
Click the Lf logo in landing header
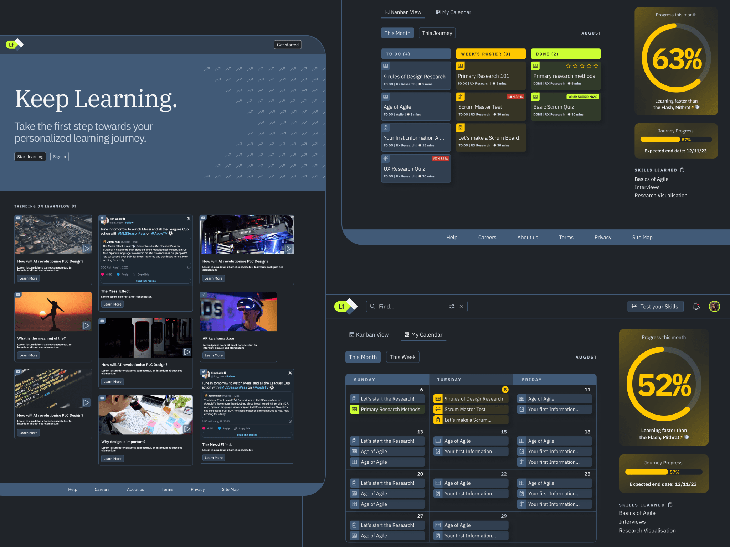14,45
